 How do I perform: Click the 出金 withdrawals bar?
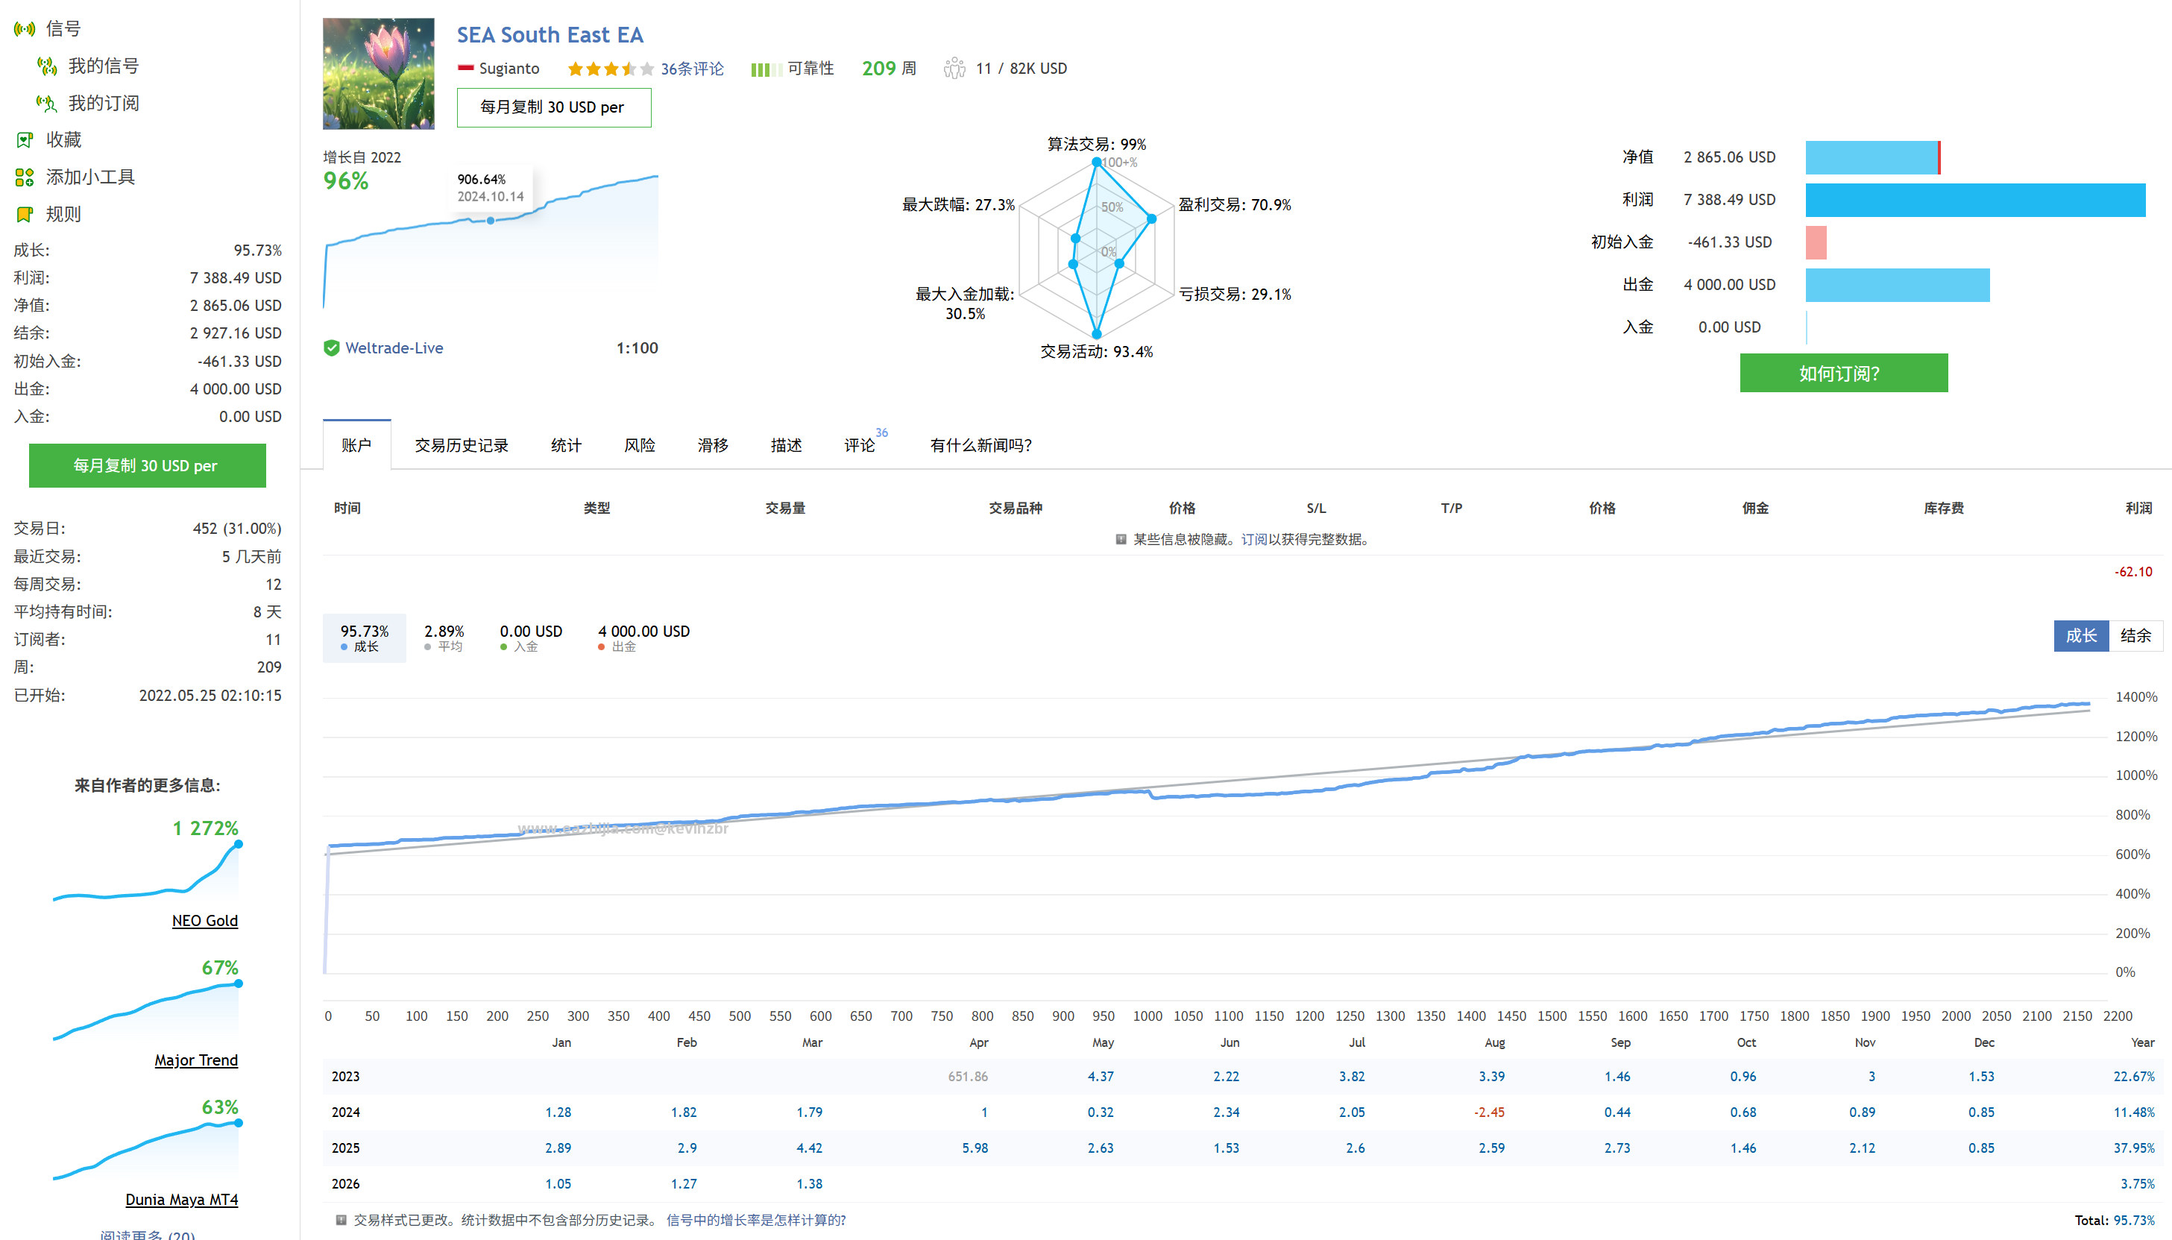[1898, 286]
